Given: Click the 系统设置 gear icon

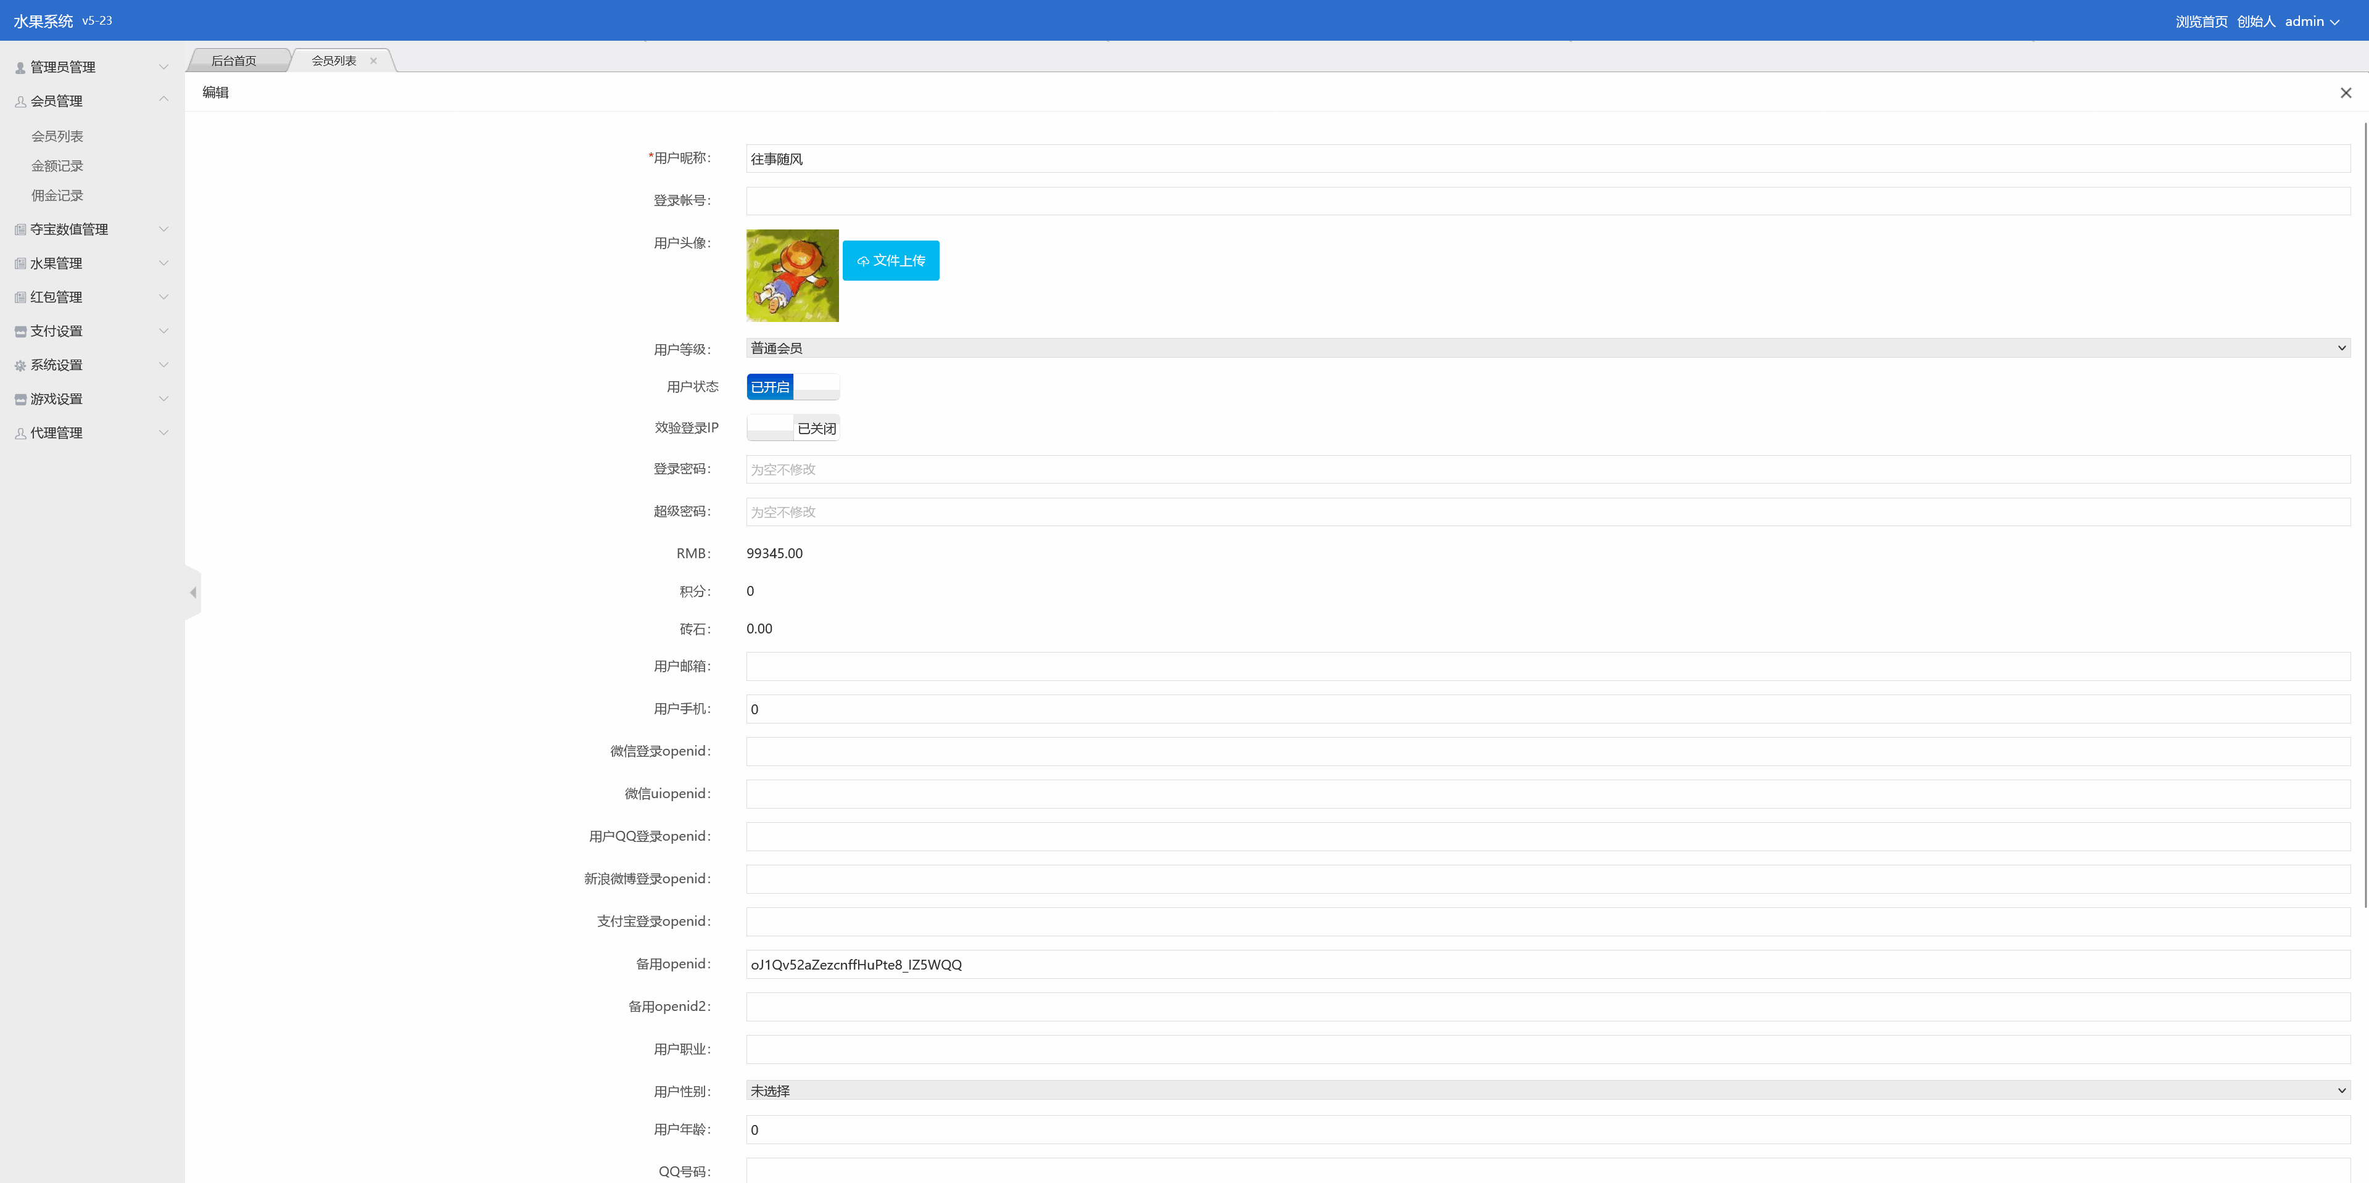Looking at the screenshot, I should 20,366.
